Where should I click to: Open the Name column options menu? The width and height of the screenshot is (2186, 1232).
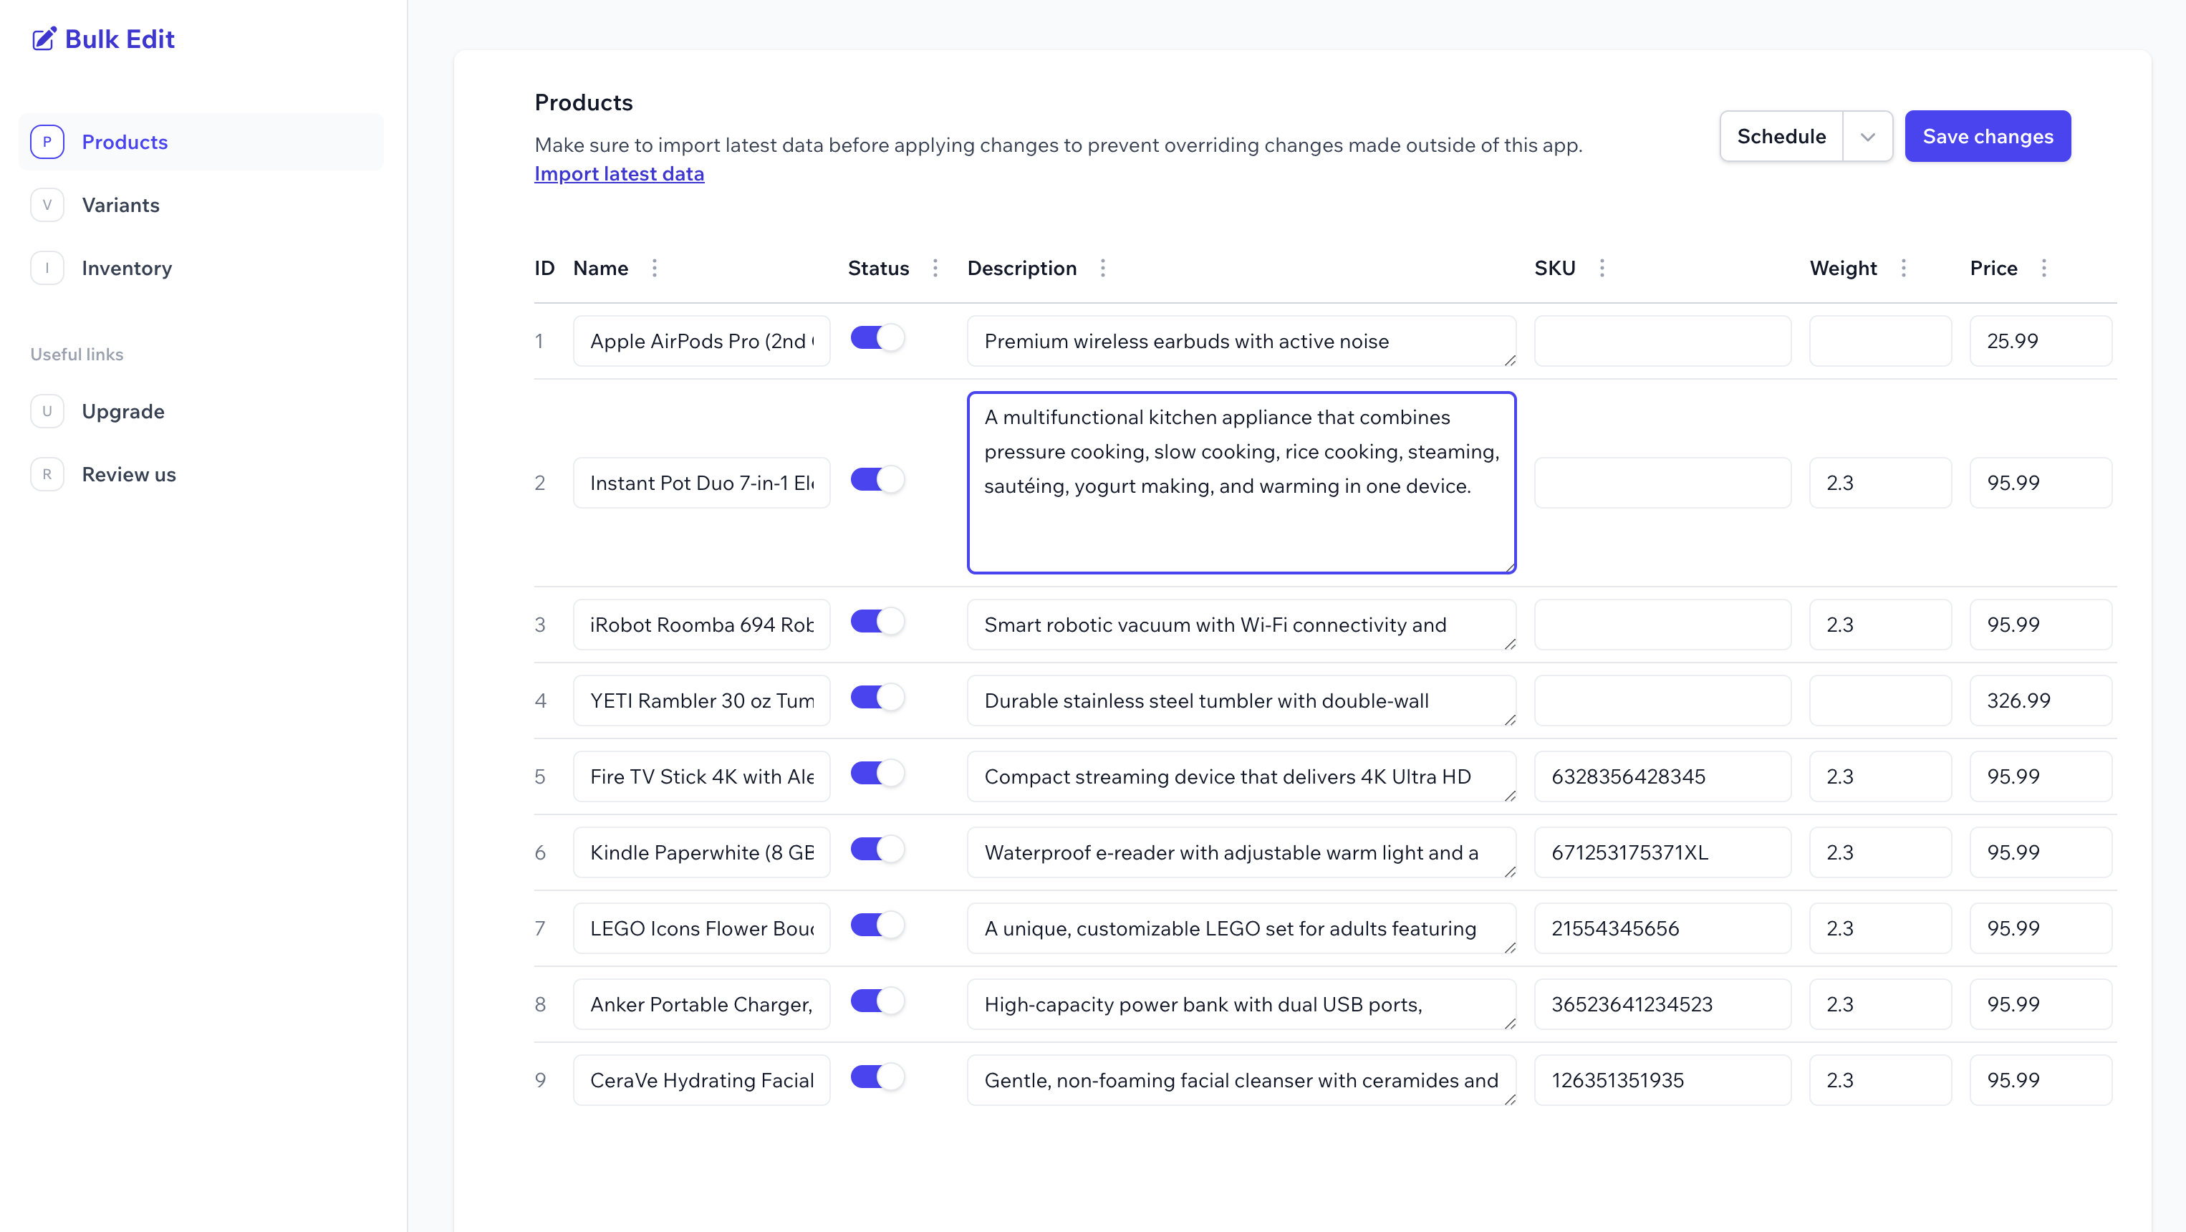coord(654,268)
